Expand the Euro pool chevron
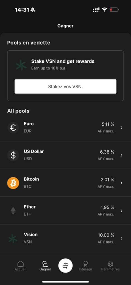131x285 pixels. pyautogui.click(x=122, y=128)
